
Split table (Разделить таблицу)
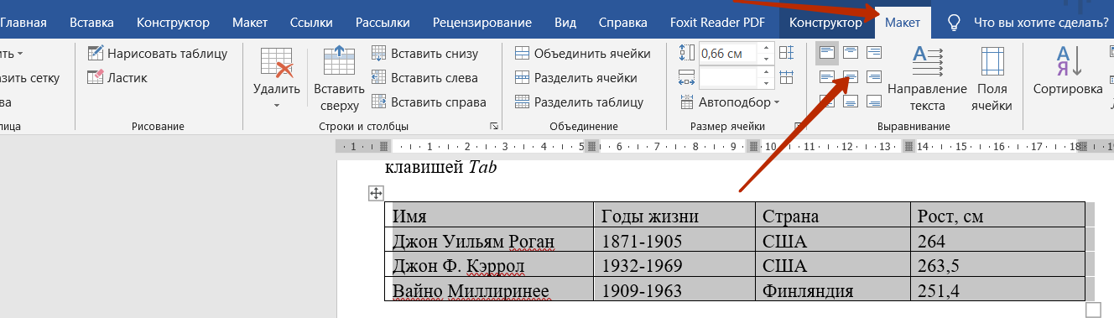pos(579,102)
